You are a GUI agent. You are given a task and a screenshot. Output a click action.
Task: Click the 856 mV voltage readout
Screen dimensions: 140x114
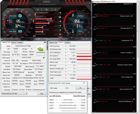[79, 21]
